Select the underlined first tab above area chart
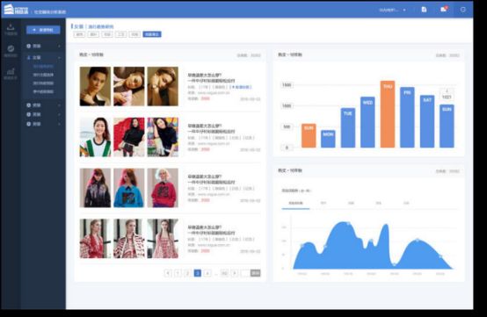 (295, 203)
